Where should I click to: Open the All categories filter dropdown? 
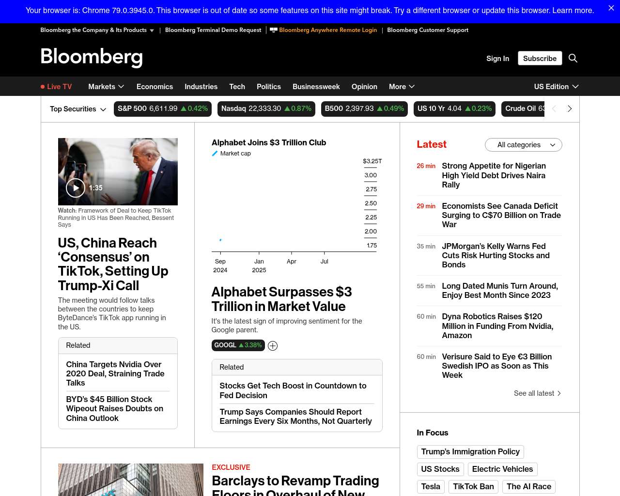coord(524,145)
